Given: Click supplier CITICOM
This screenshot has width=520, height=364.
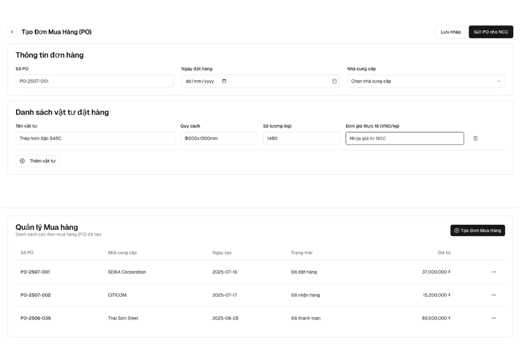Looking at the screenshot, I should click(117, 295).
